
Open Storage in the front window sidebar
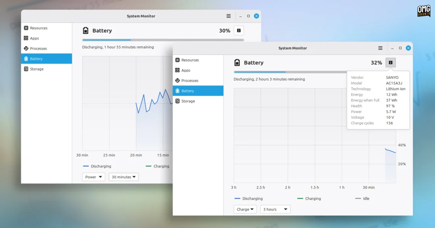(198, 101)
